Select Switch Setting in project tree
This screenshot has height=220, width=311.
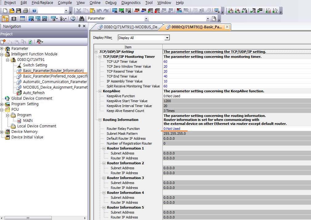35,65
